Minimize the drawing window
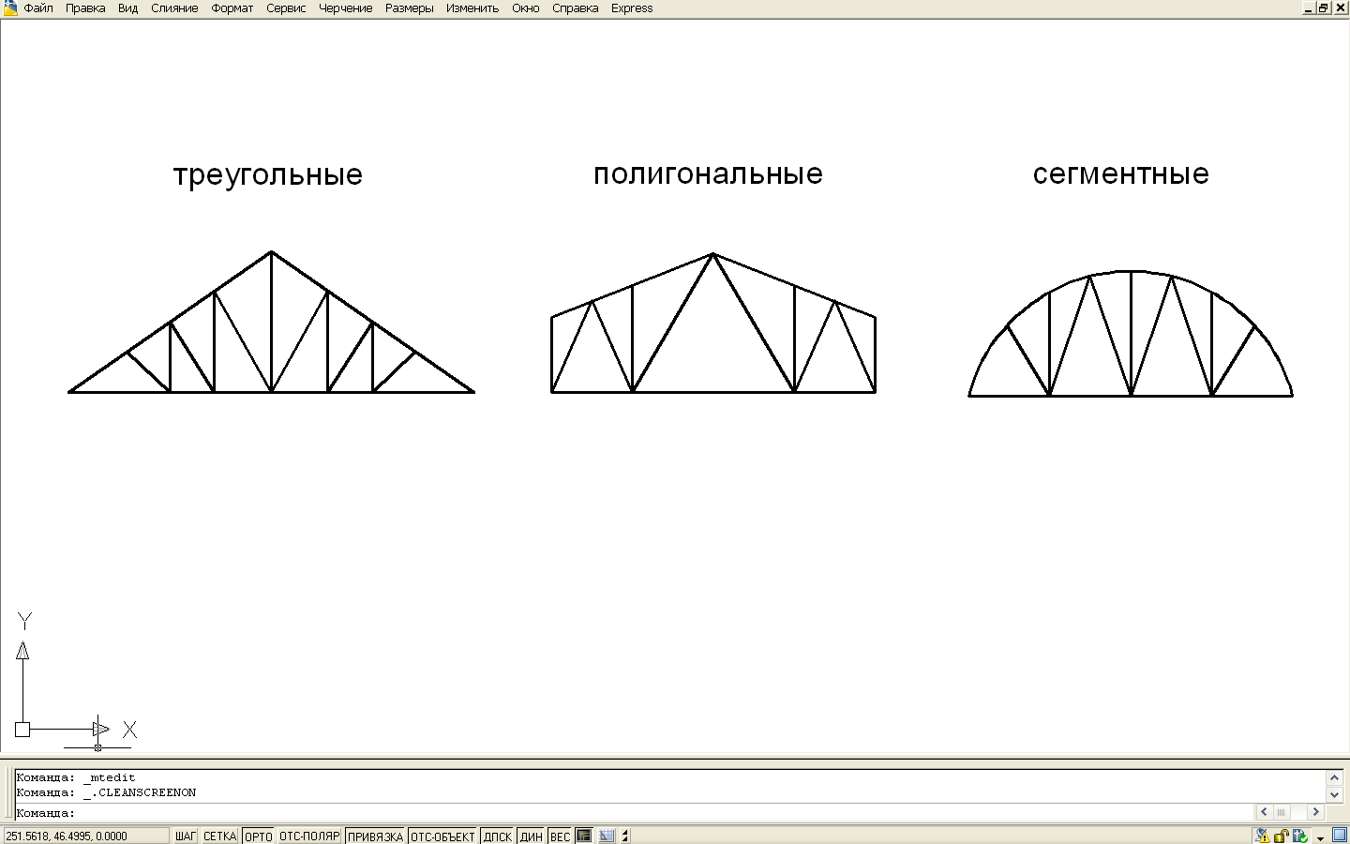 tap(1309, 8)
